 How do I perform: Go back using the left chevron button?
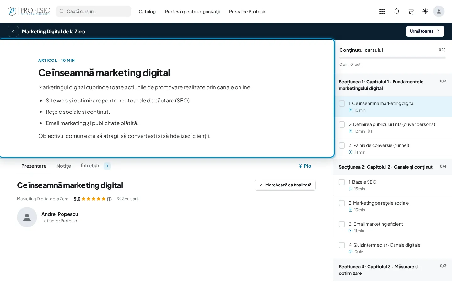[x=13, y=31]
